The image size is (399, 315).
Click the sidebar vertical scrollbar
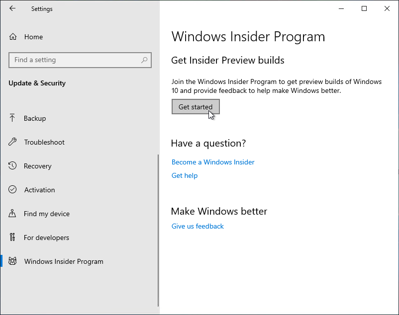[x=158, y=229]
